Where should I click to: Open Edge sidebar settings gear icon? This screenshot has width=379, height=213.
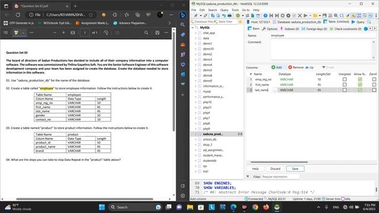(x=183, y=196)
